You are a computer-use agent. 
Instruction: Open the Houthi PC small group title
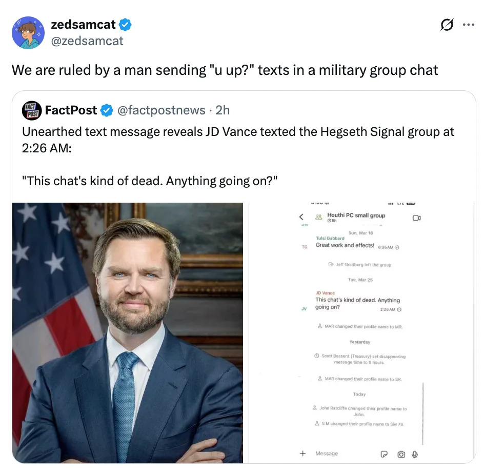356,216
